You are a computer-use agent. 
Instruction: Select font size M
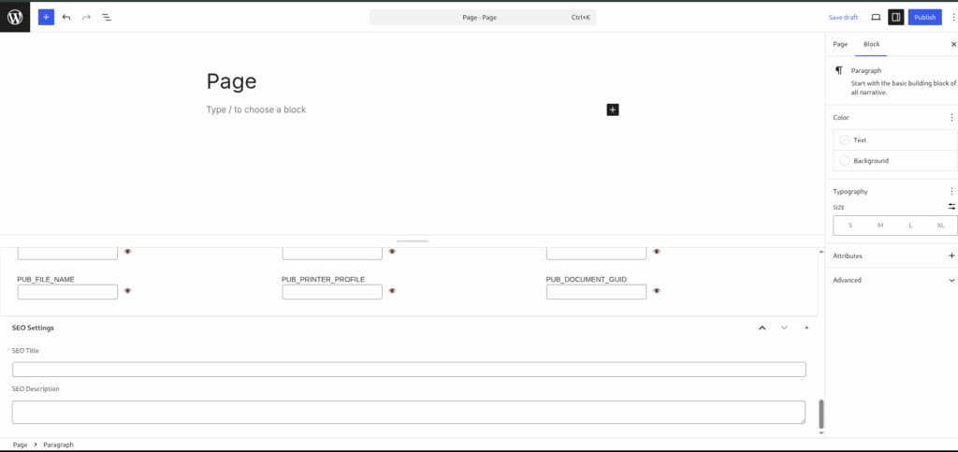(x=880, y=226)
